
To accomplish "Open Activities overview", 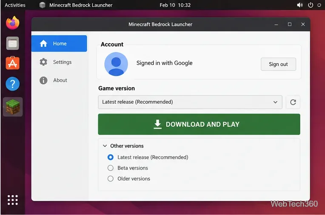I will 15,5.
